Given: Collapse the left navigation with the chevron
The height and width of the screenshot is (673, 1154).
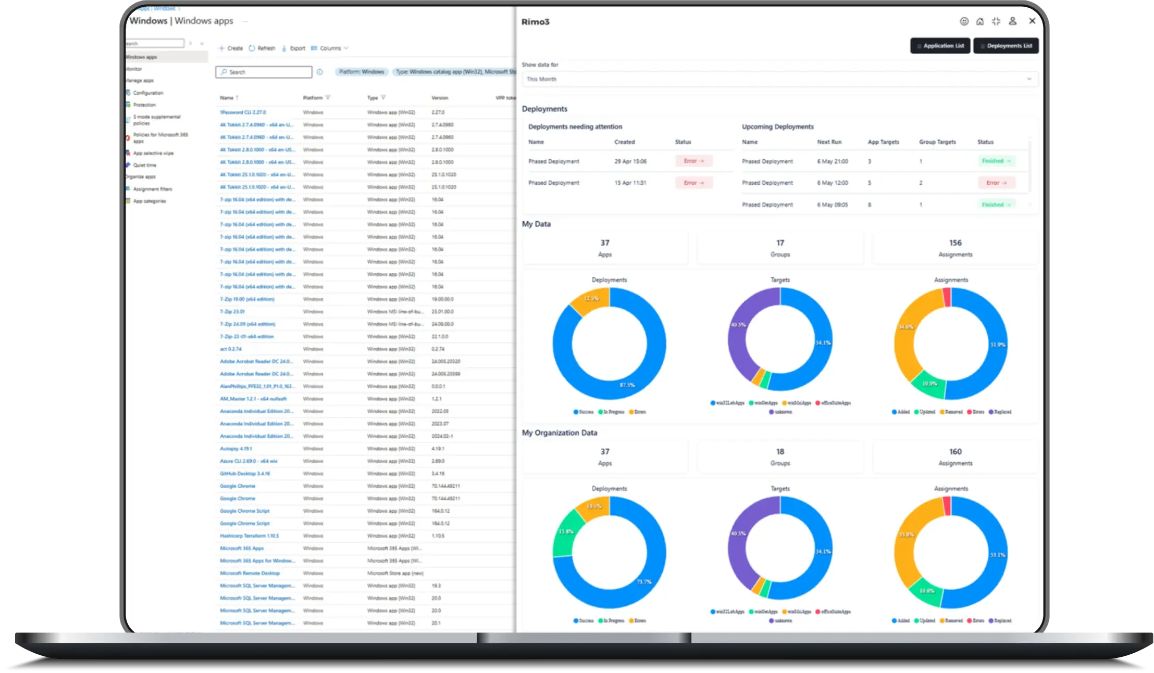Looking at the screenshot, I should [x=202, y=43].
